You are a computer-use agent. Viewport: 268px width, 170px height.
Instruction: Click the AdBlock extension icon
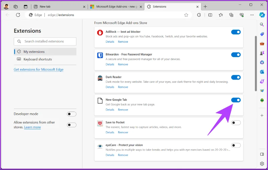point(100,32)
